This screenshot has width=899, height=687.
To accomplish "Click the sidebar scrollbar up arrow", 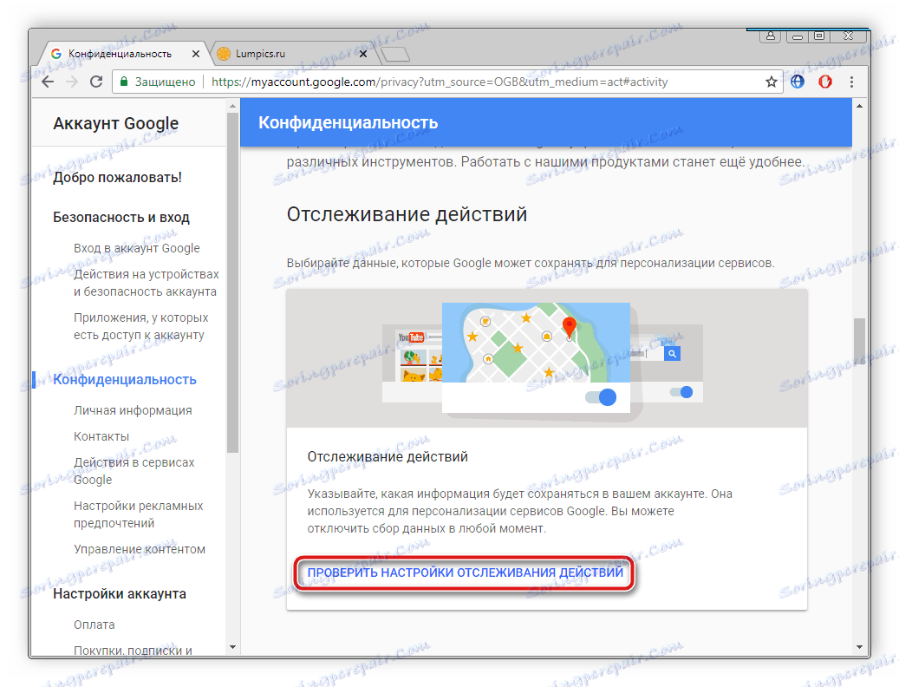I will [x=232, y=106].
